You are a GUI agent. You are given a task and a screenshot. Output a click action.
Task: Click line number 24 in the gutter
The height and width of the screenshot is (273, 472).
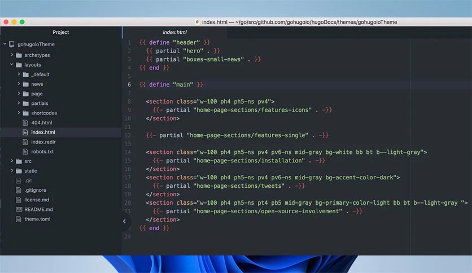pos(128,237)
